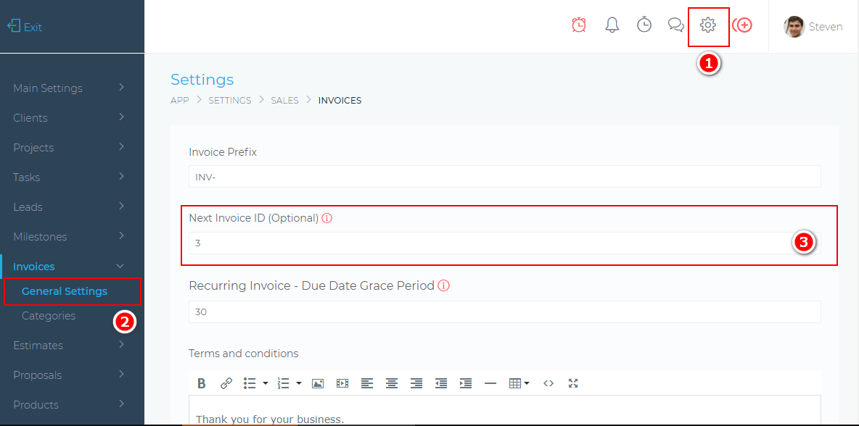The image size is (859, 426).
Task: Click the Invoice Prefix input field
Action: point(504,177)
